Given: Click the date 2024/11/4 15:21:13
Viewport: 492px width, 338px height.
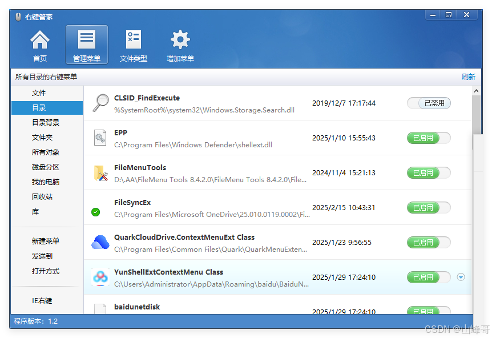Looking at the screenshot, I should click(x=344, y=173).
